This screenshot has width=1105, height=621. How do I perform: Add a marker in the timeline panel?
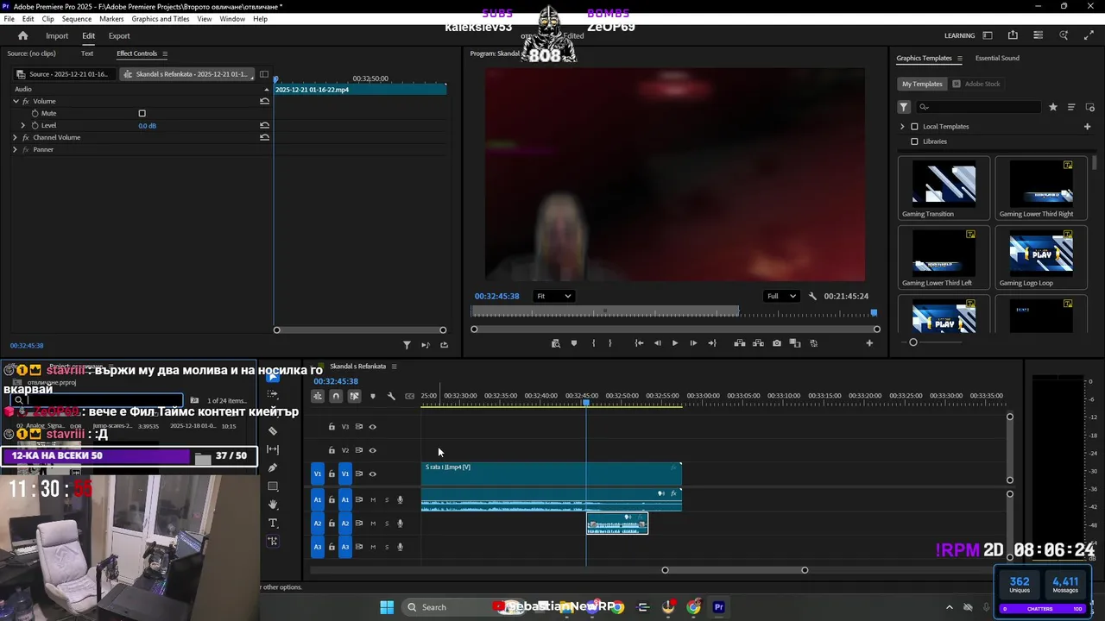point(373,396)
